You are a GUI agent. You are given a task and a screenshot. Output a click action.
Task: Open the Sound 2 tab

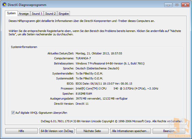(50, 14)
